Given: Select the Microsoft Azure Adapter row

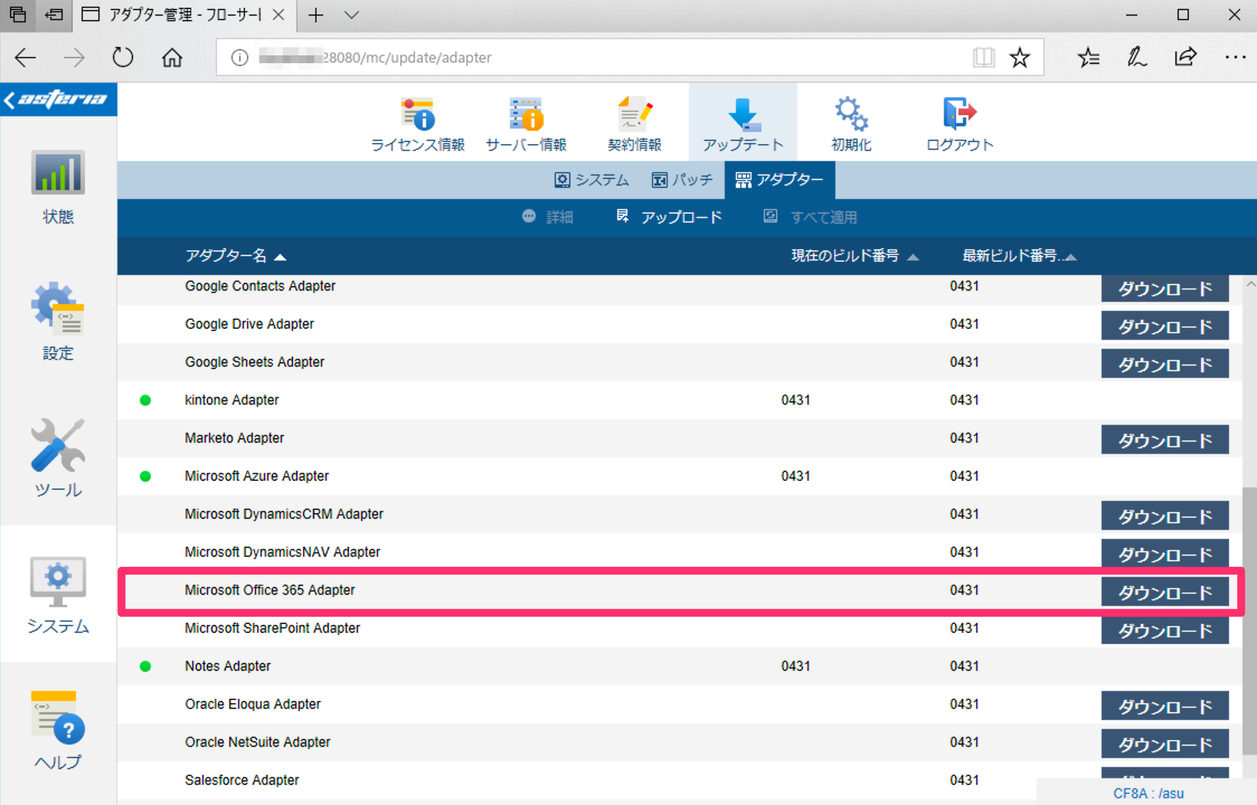Looking at the screenshot, I should click(x=679, y=476).
